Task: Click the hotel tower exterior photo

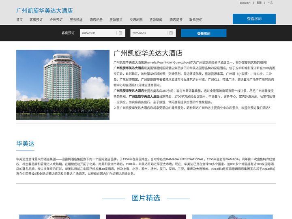Action: [x=63, y=85]
